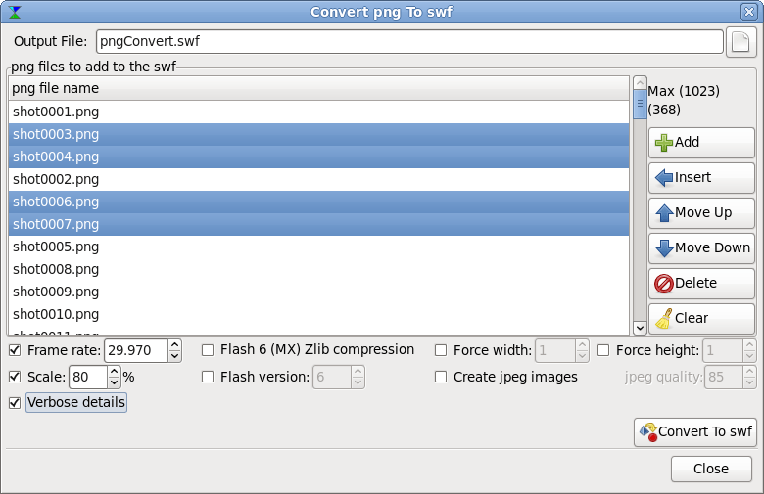Increase frame rate with up arrow
The width and height of the screenshot is (764, 494).
pos(174,345)
